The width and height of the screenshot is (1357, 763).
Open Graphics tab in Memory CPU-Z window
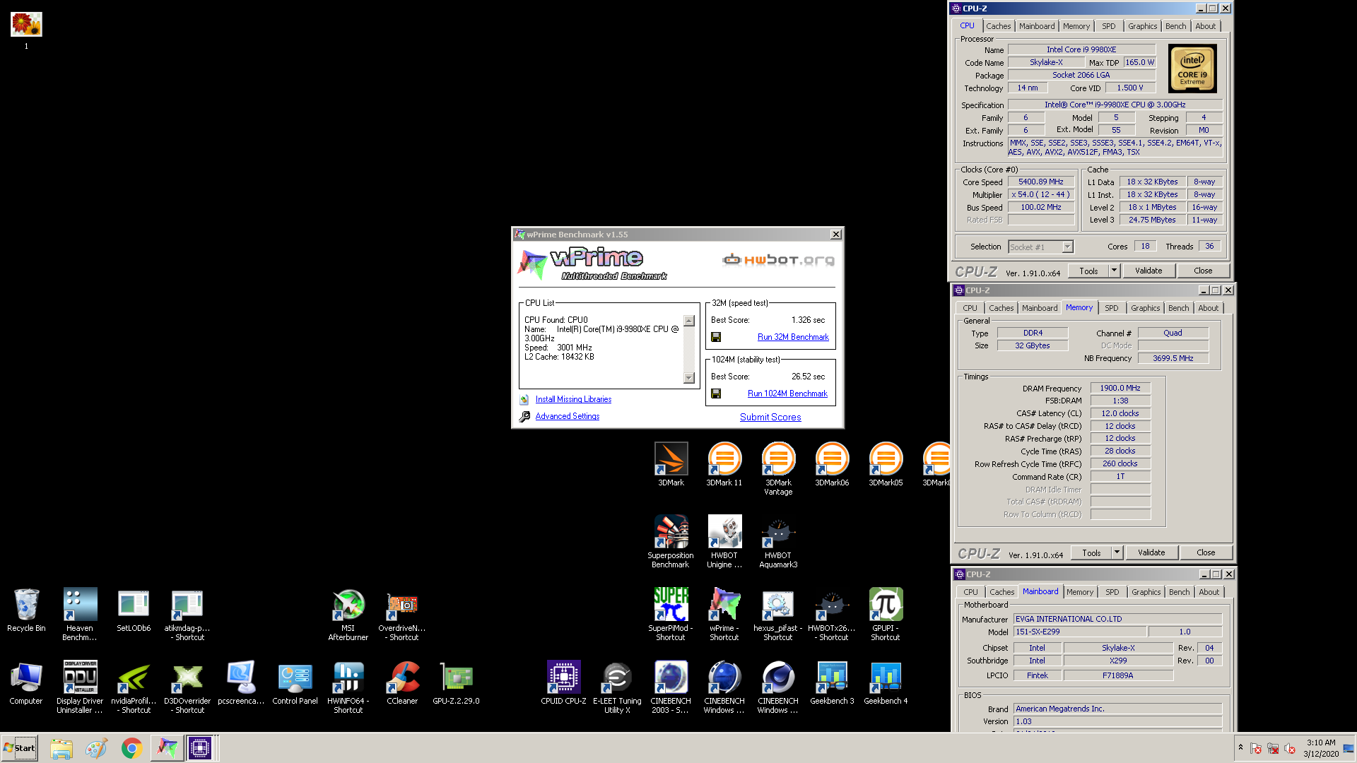click(1146, 308)
